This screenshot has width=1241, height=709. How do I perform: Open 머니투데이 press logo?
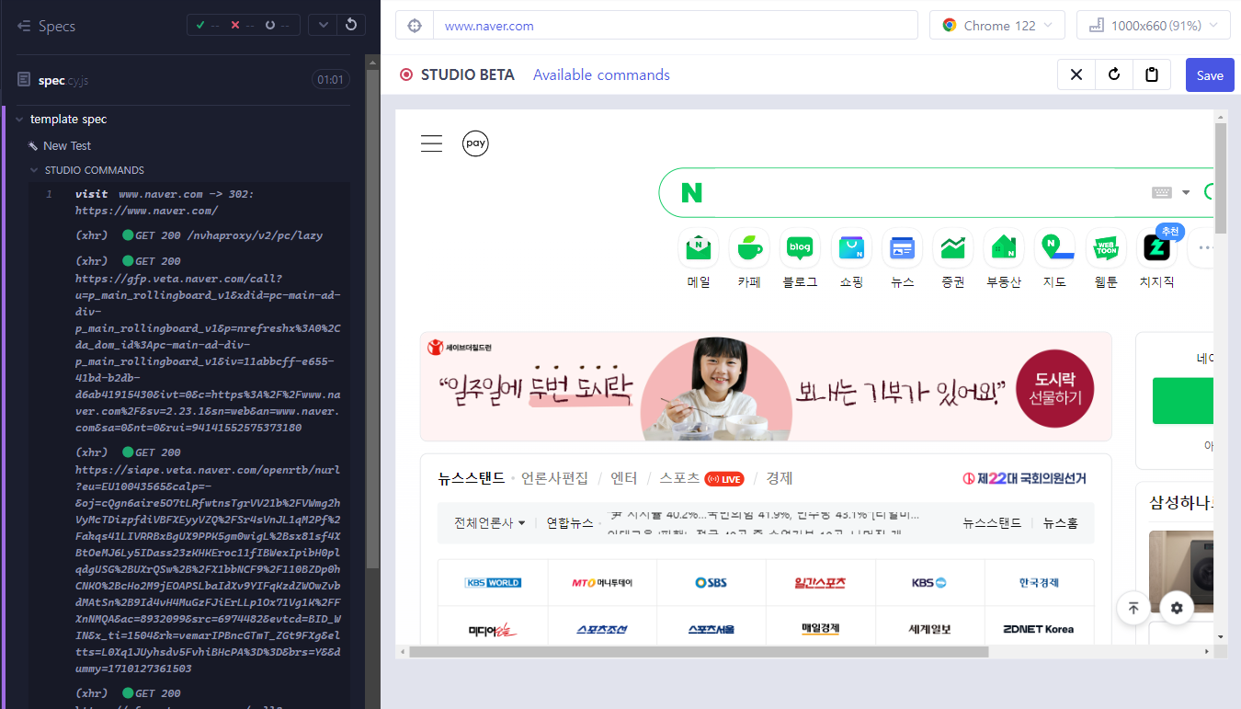602,582
